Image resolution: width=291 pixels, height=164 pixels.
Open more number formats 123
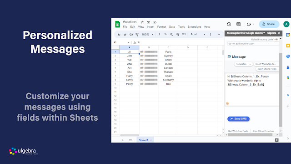tap(184, 34)
